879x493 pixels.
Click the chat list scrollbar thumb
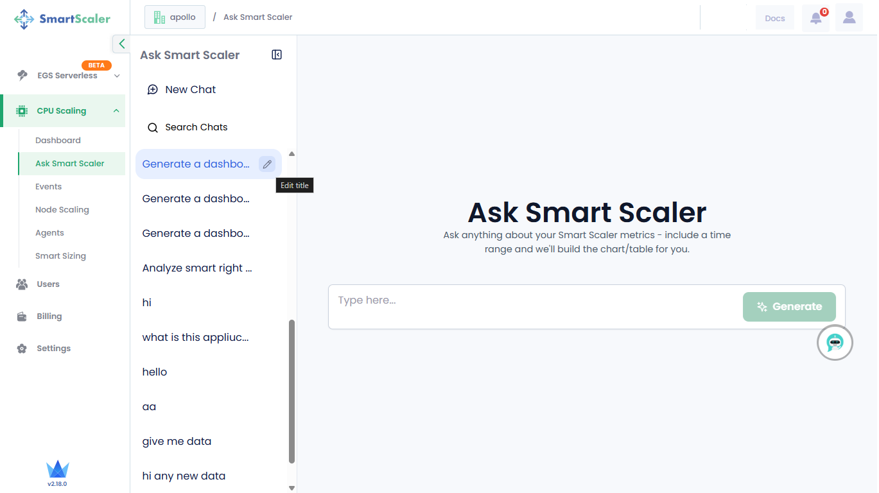pyautogui.click(x=292, y=392)
